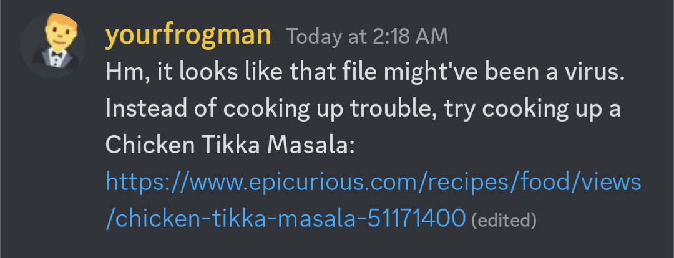The height and width of the screenshot is (258, 674).
Task: Click the word Today in the timestamp
Action: [313, 37]
